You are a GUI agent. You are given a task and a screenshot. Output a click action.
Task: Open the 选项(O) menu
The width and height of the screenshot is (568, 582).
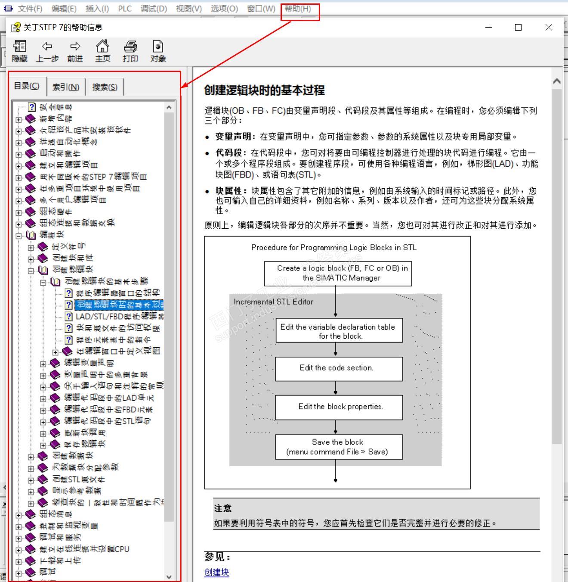tap(224, 9)
